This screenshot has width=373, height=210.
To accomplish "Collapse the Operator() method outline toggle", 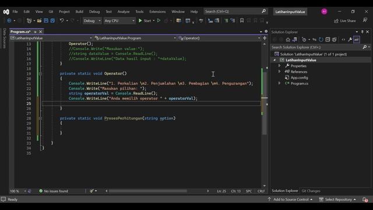I will pos(40,74).
